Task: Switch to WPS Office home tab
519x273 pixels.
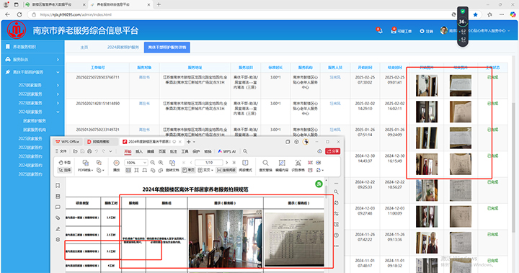Action: coord(68,142)
